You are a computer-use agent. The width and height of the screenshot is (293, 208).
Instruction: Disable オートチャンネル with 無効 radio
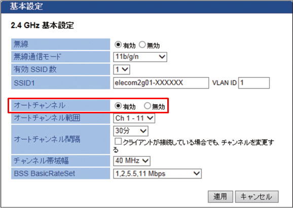click(x=147, y=106)
